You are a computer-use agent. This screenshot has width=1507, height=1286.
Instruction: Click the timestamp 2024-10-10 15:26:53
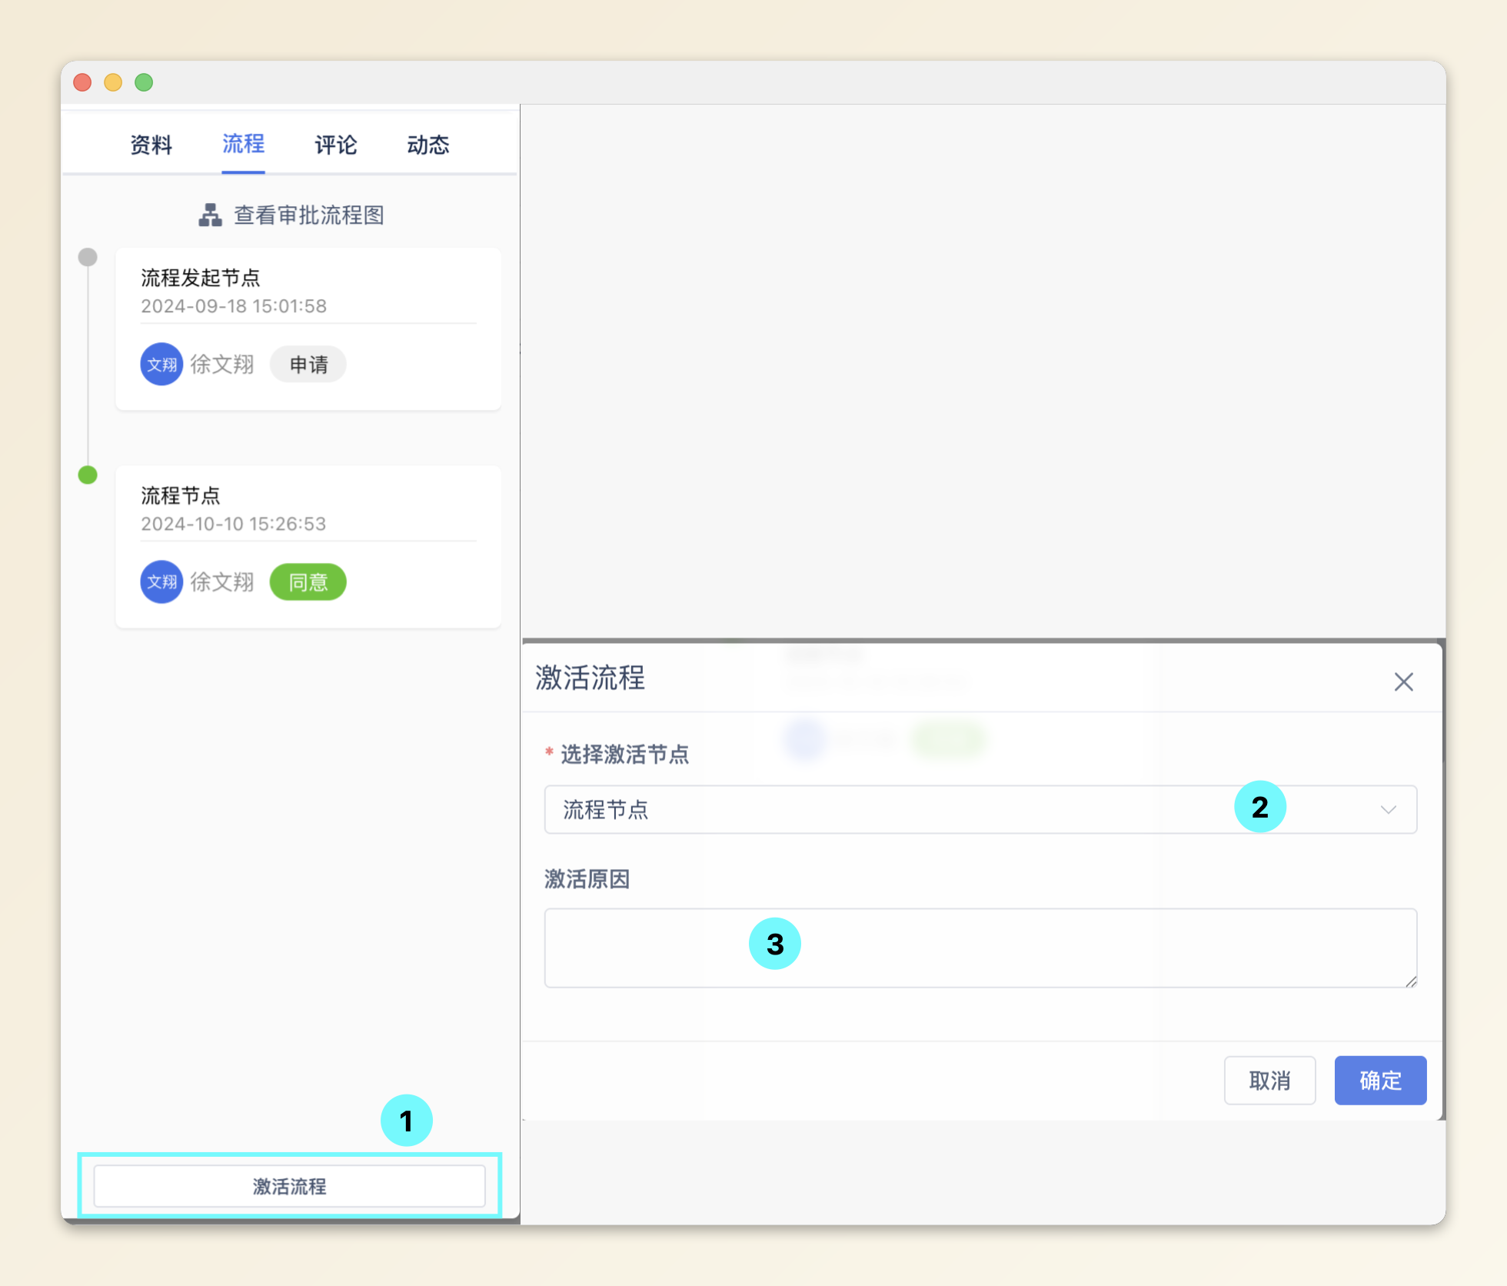[x=234, y=524]
